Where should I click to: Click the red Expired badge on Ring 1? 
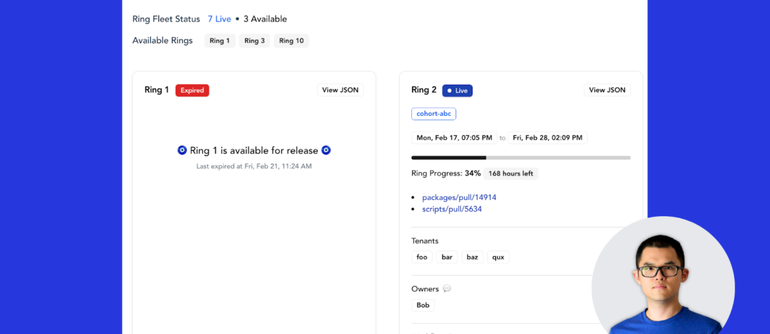[192, 90]
